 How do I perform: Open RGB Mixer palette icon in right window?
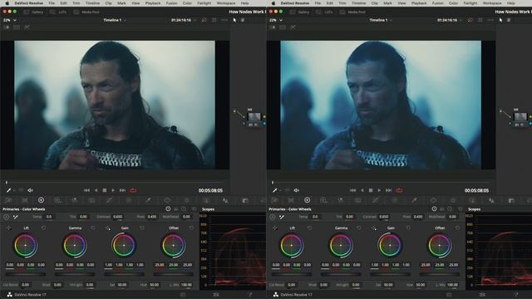(x=340, y=200)
